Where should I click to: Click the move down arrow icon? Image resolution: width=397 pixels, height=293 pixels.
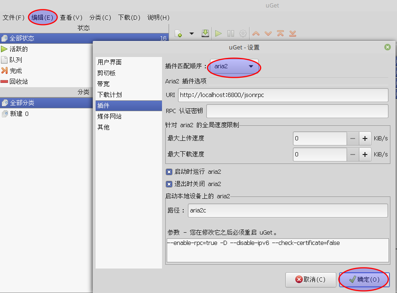click(x=268, y=33)
